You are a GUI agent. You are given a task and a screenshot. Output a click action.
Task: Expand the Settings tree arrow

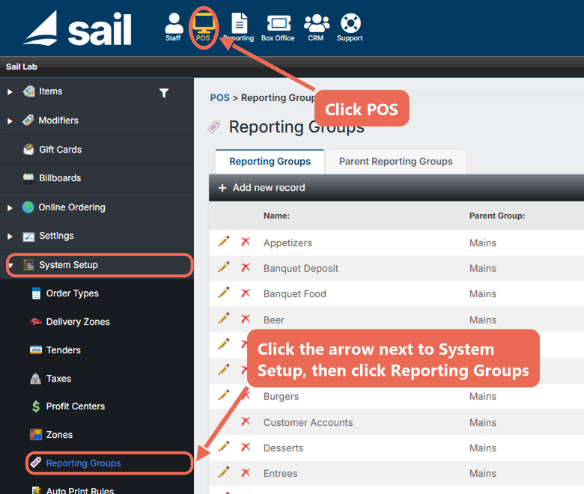tap(10, 237)
